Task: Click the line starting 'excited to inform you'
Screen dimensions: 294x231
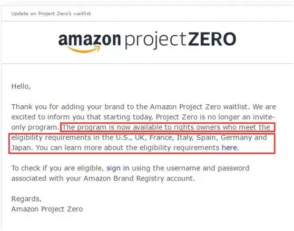Action: (x=143, y=117)
